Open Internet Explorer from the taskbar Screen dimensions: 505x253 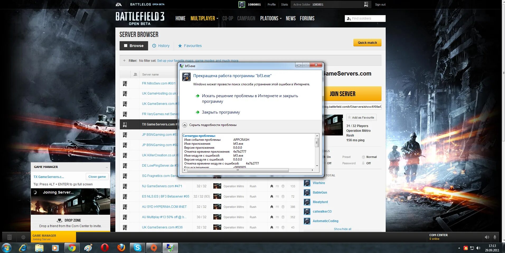coord(23,248)
